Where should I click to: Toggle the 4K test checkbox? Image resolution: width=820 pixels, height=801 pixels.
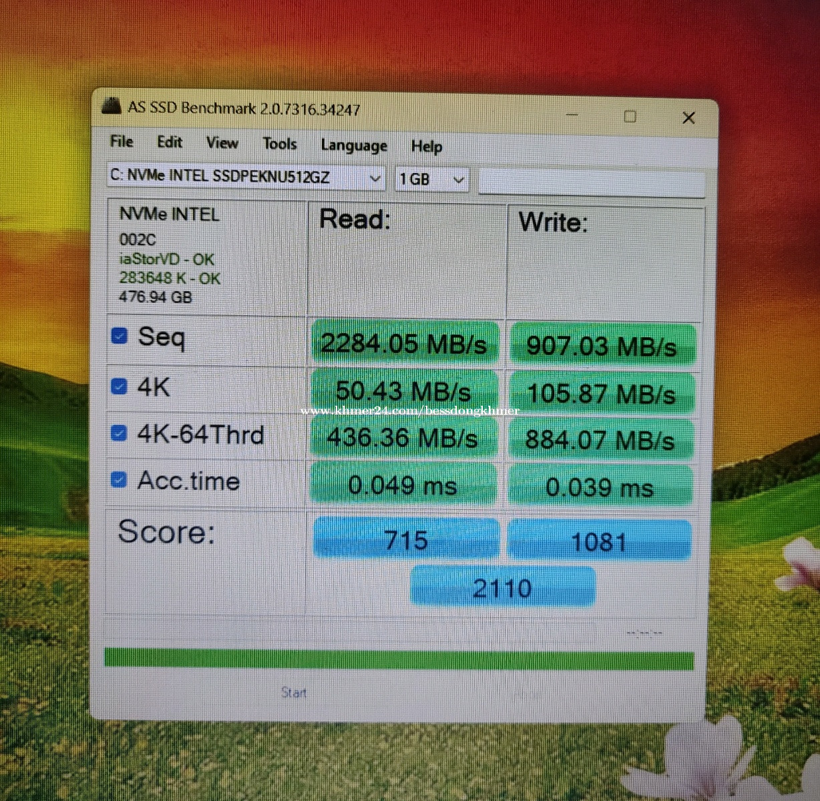click(119, 386)
